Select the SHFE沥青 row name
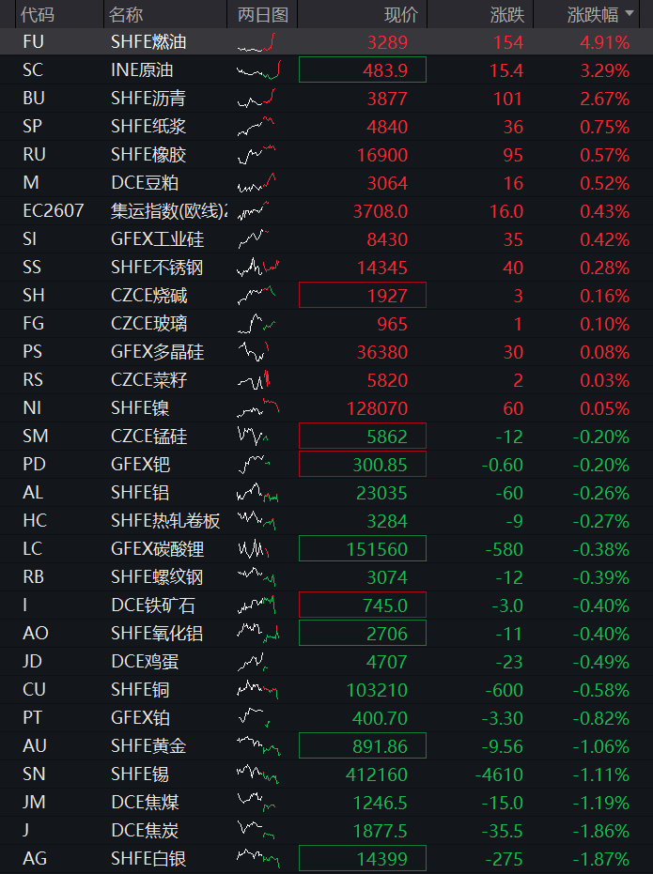Image resolution: width=653 pixels, height=874 pixels. [148, 99]
